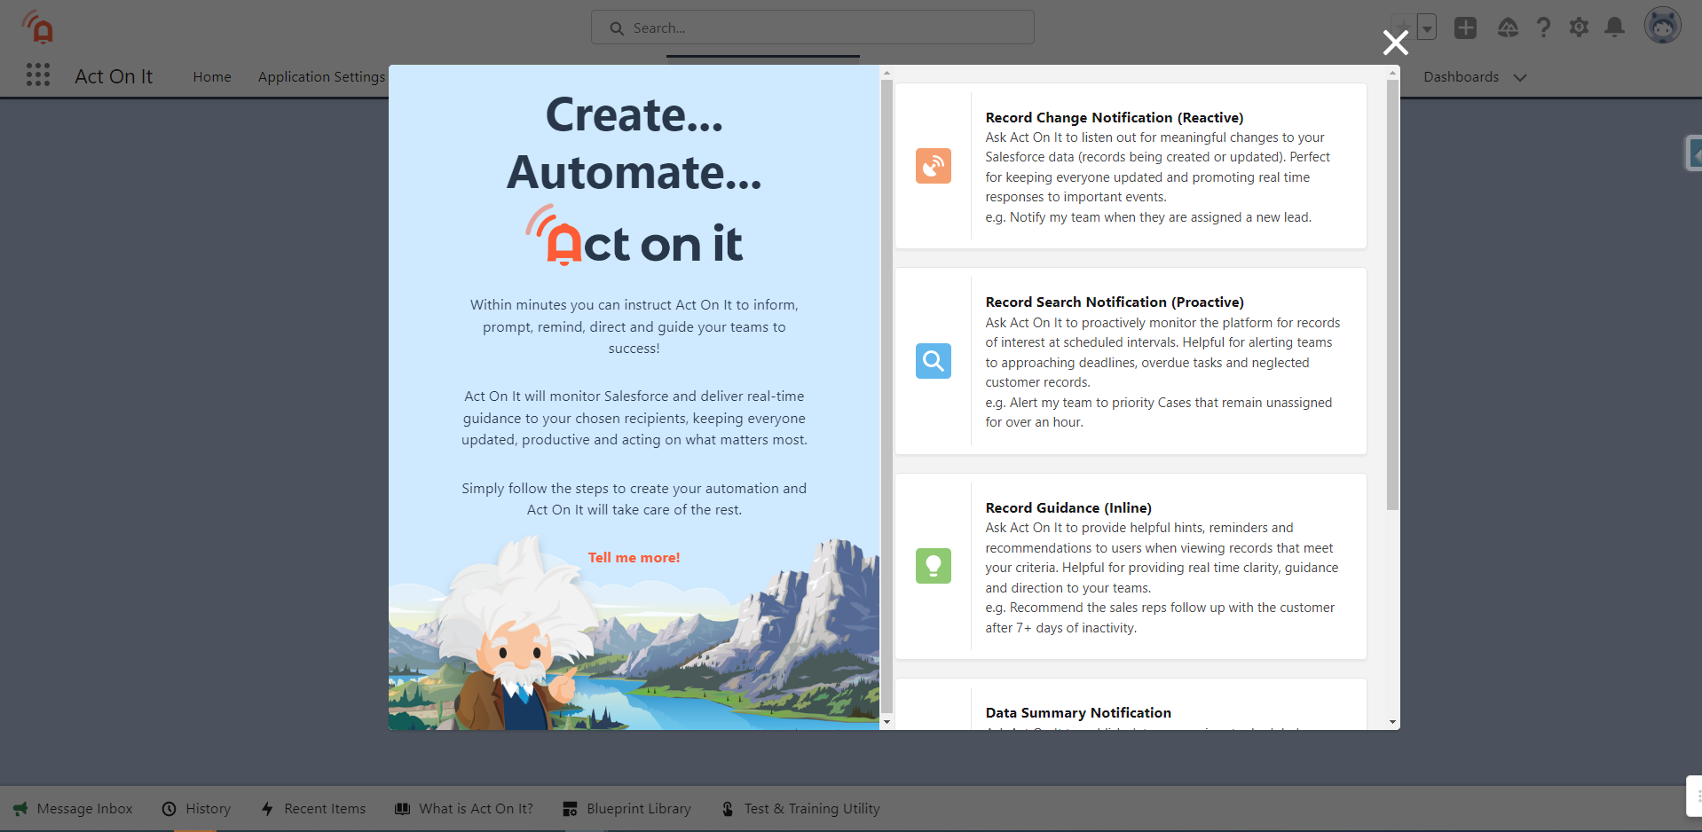This screenshot has width=1702, height=832.
Task: Select Record Change Notification (Reactive) card title
Action: pos(1114,117)
